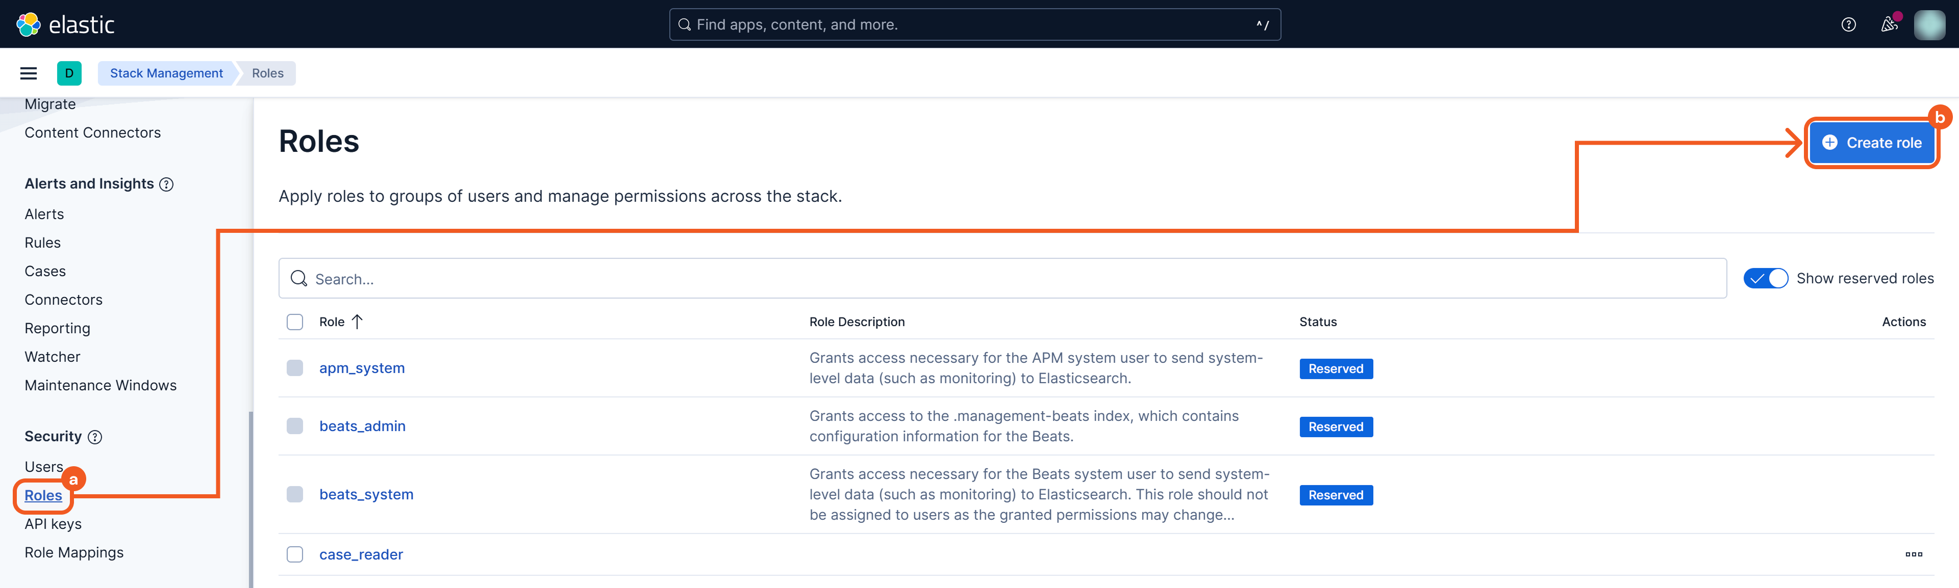
Task: Click the Security section help icon
Action: (x=95, y=437)
